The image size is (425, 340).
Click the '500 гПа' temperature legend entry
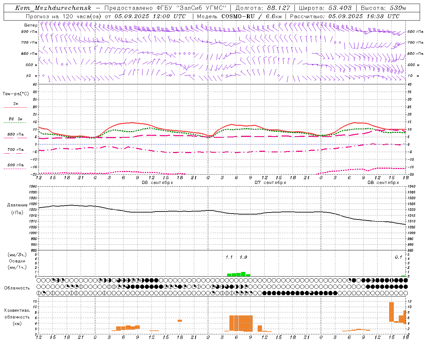pyautogui.click(x=16, y=165)
